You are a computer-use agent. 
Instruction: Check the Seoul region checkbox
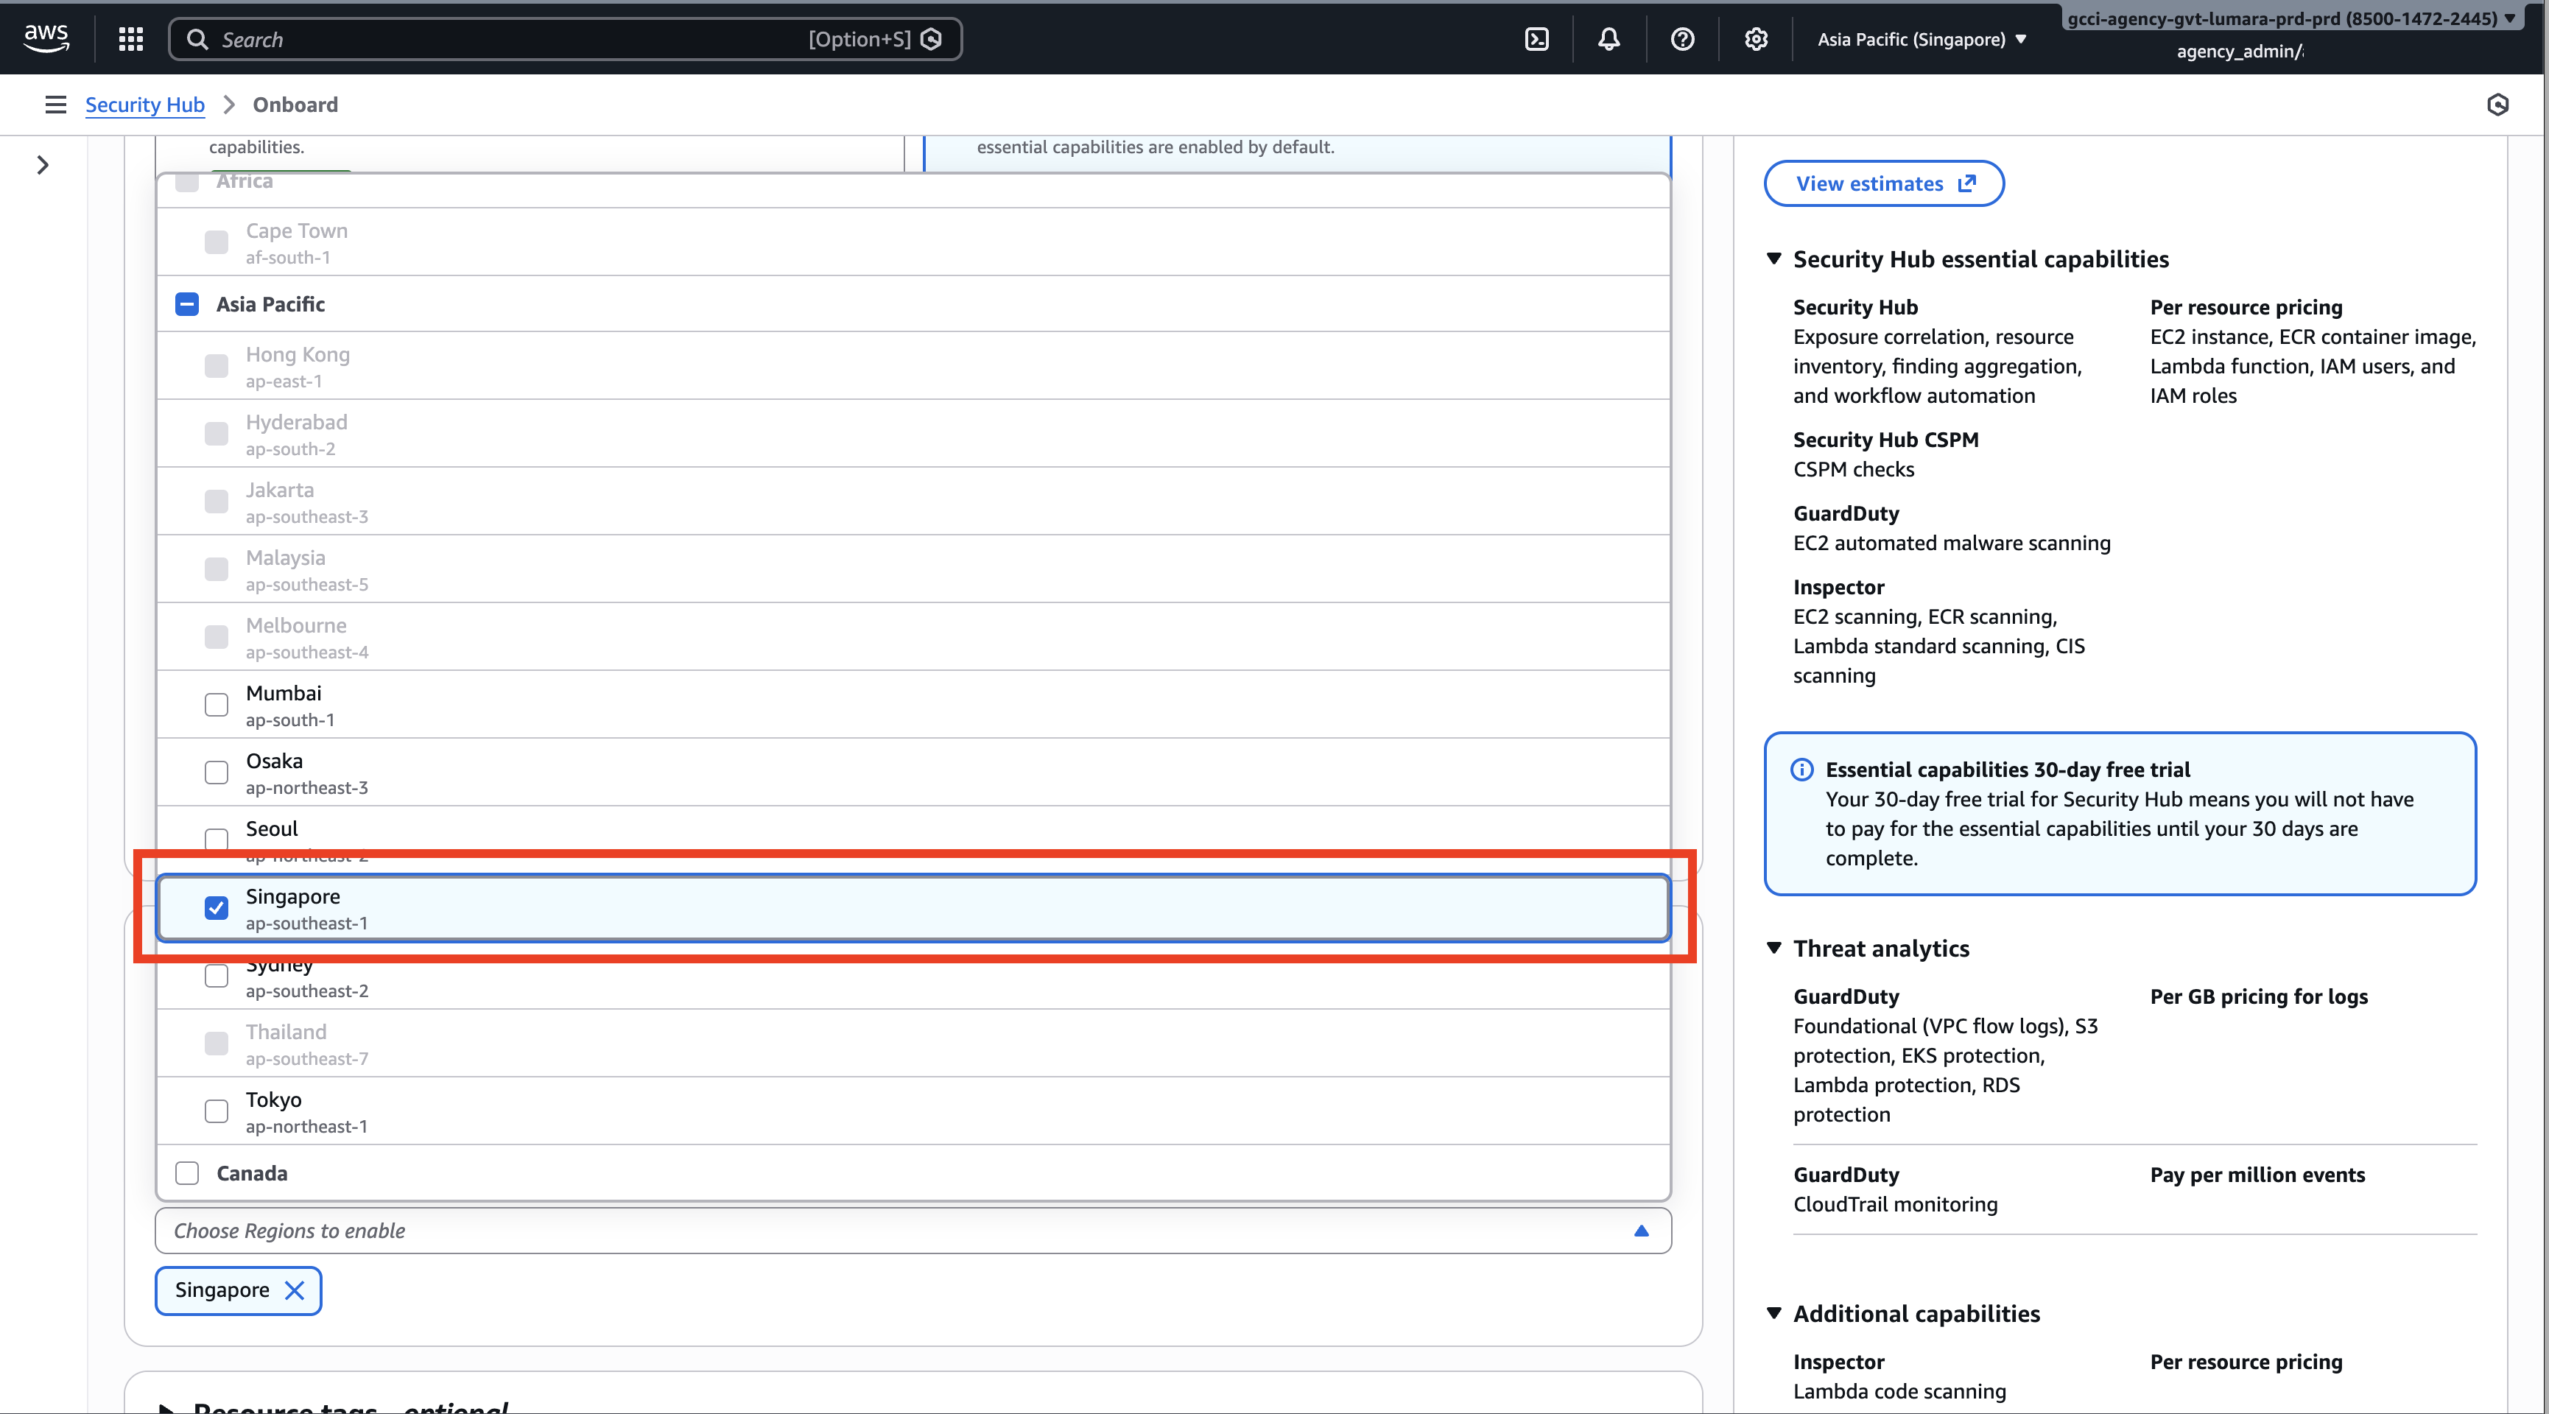point(216,839)
